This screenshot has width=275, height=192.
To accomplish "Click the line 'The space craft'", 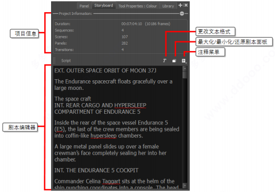I will pos(73,99).
